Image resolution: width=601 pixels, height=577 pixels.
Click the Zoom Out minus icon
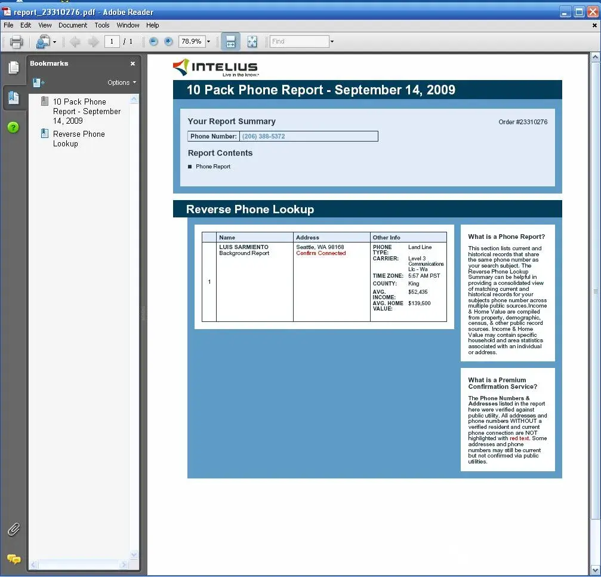point(153,42)
